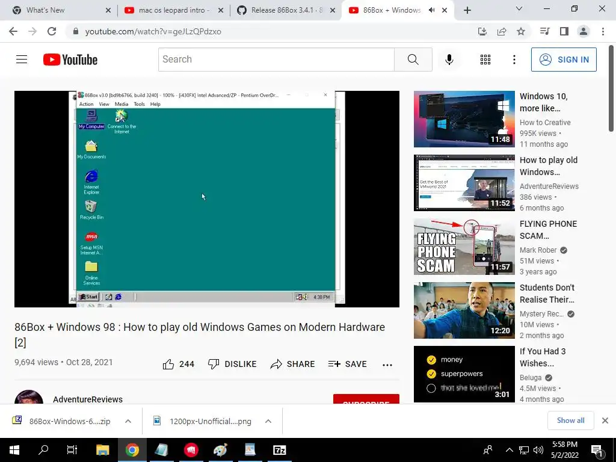Switch to the mac os leopard intro tab

[173, 10]
